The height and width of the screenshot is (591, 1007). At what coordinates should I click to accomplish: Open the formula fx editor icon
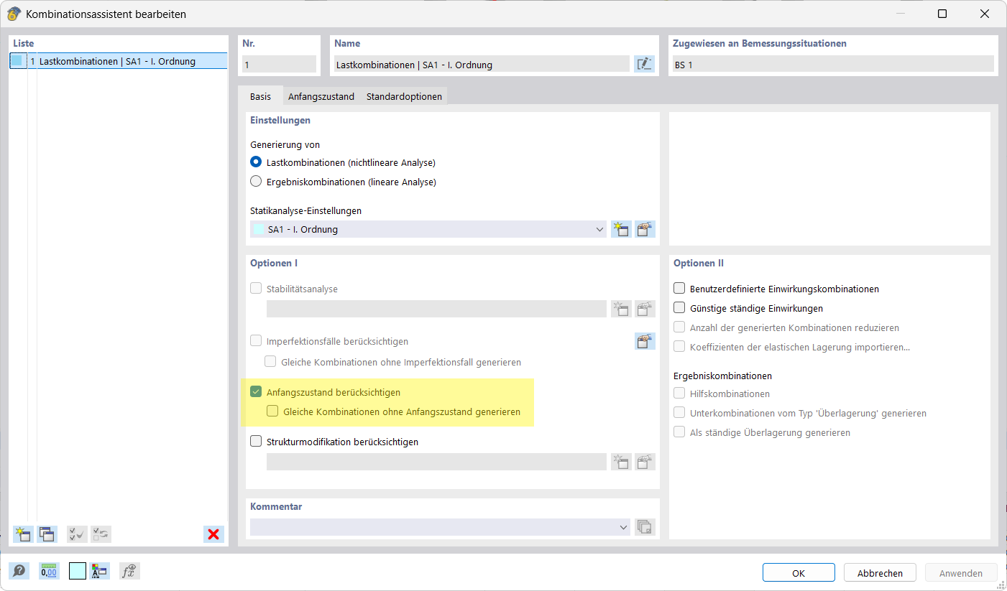129,571
